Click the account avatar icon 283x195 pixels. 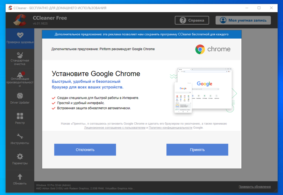click(223, 20)
